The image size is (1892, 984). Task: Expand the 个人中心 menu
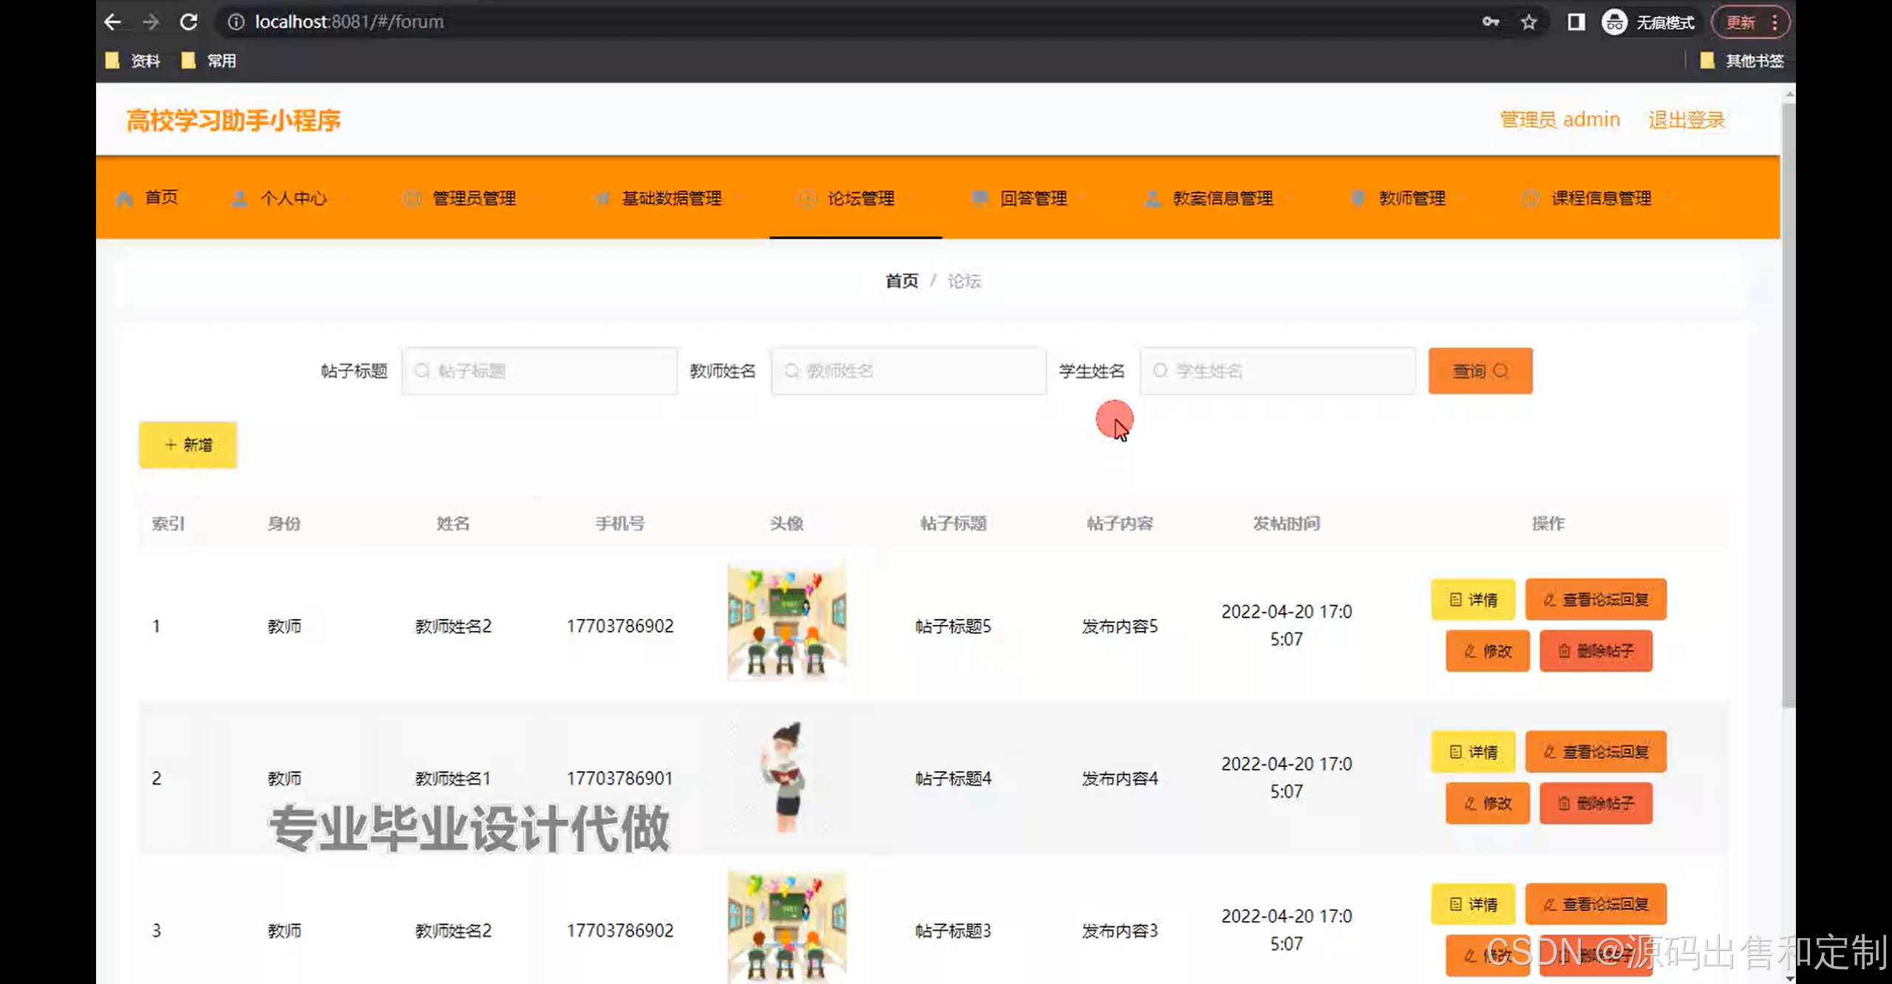pos(292,198)
